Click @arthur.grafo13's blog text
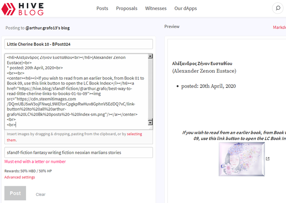286x203 pixels. 48,28
